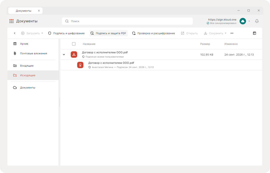Select the Документы window tab
This screenshot has width=270, height=173.
tap(25, 11)
